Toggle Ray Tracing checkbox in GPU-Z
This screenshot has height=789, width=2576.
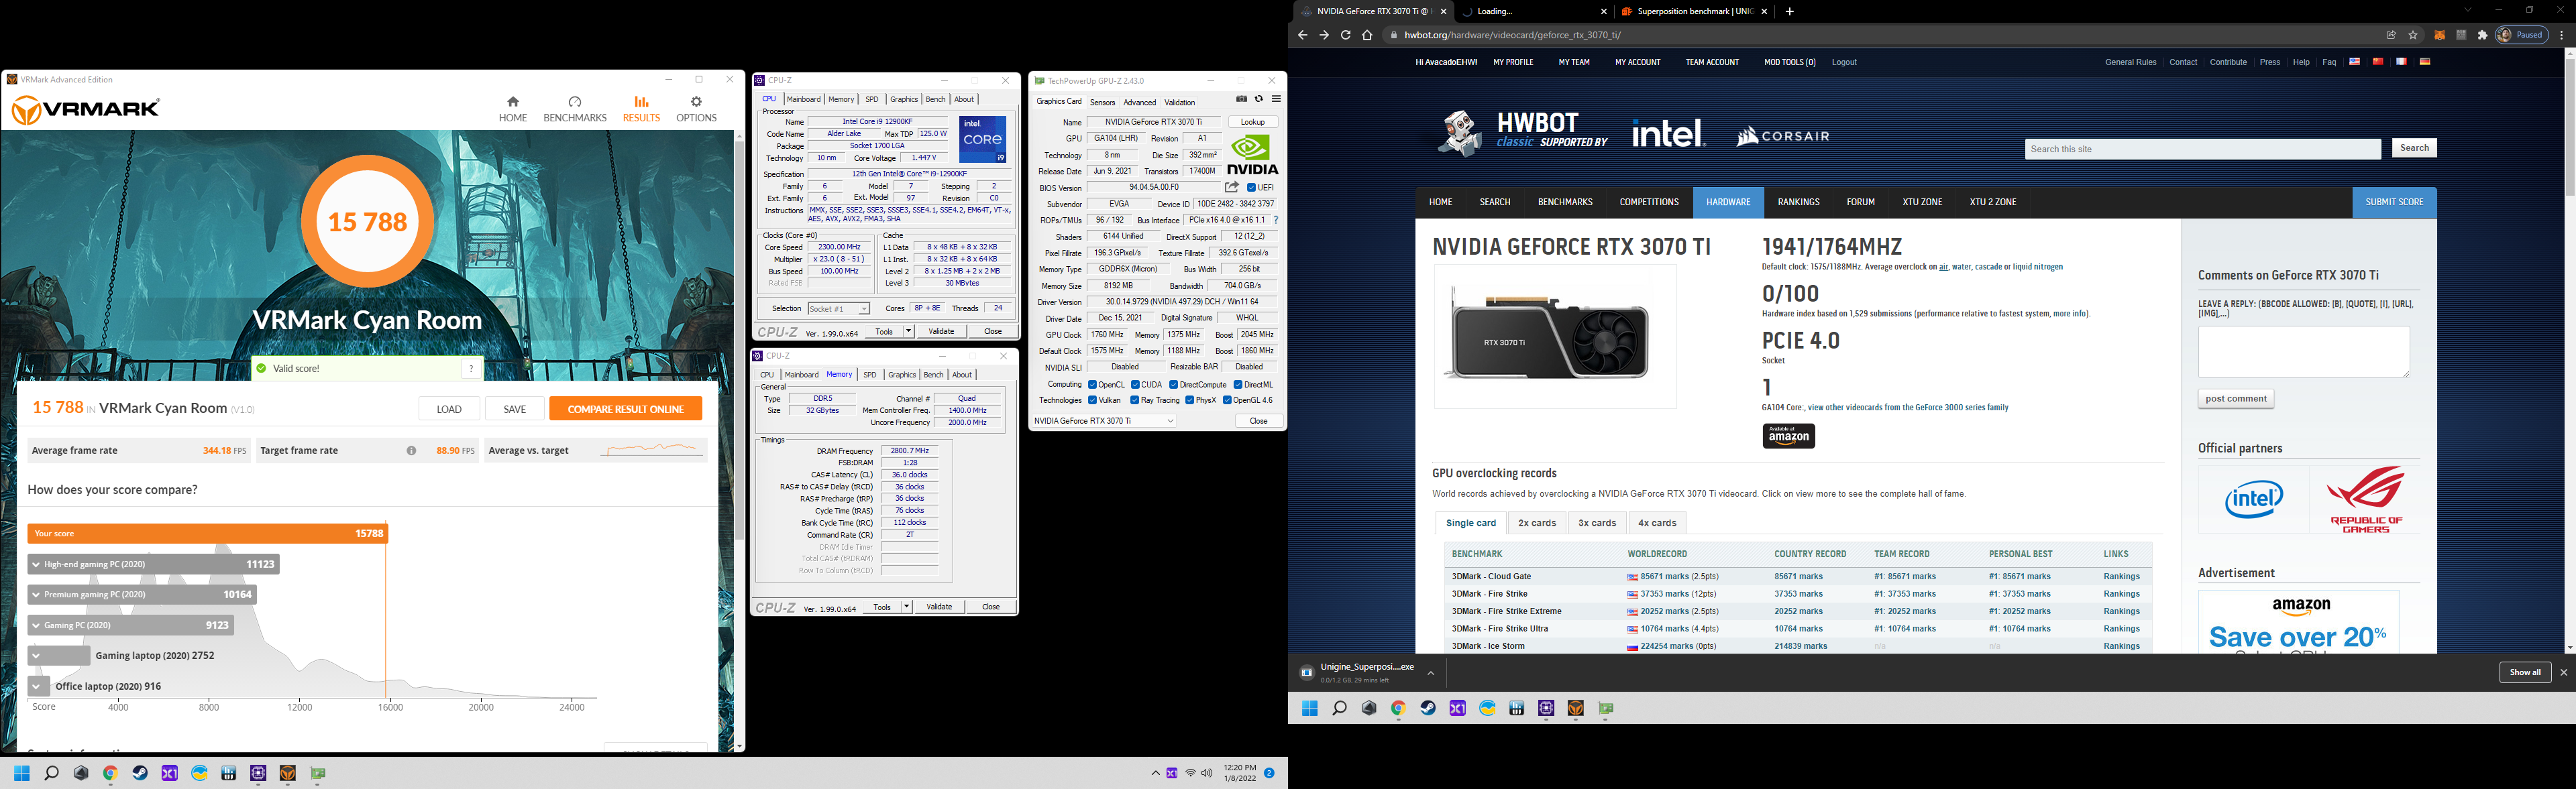[1135, 400]
